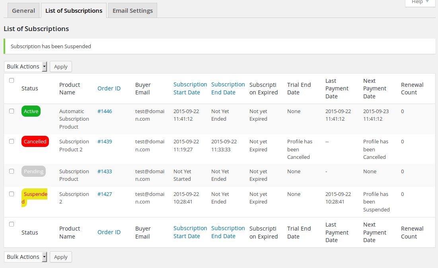
Task: Tick the checkbox for the Cancelled subscription
Action: [x=12, y=141]
